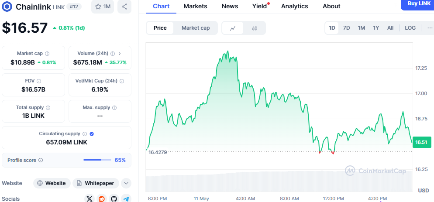Screen dimensions: 434x202
Task: Open more chart options ellipsis menu
Action: click(x=430, y=28)
